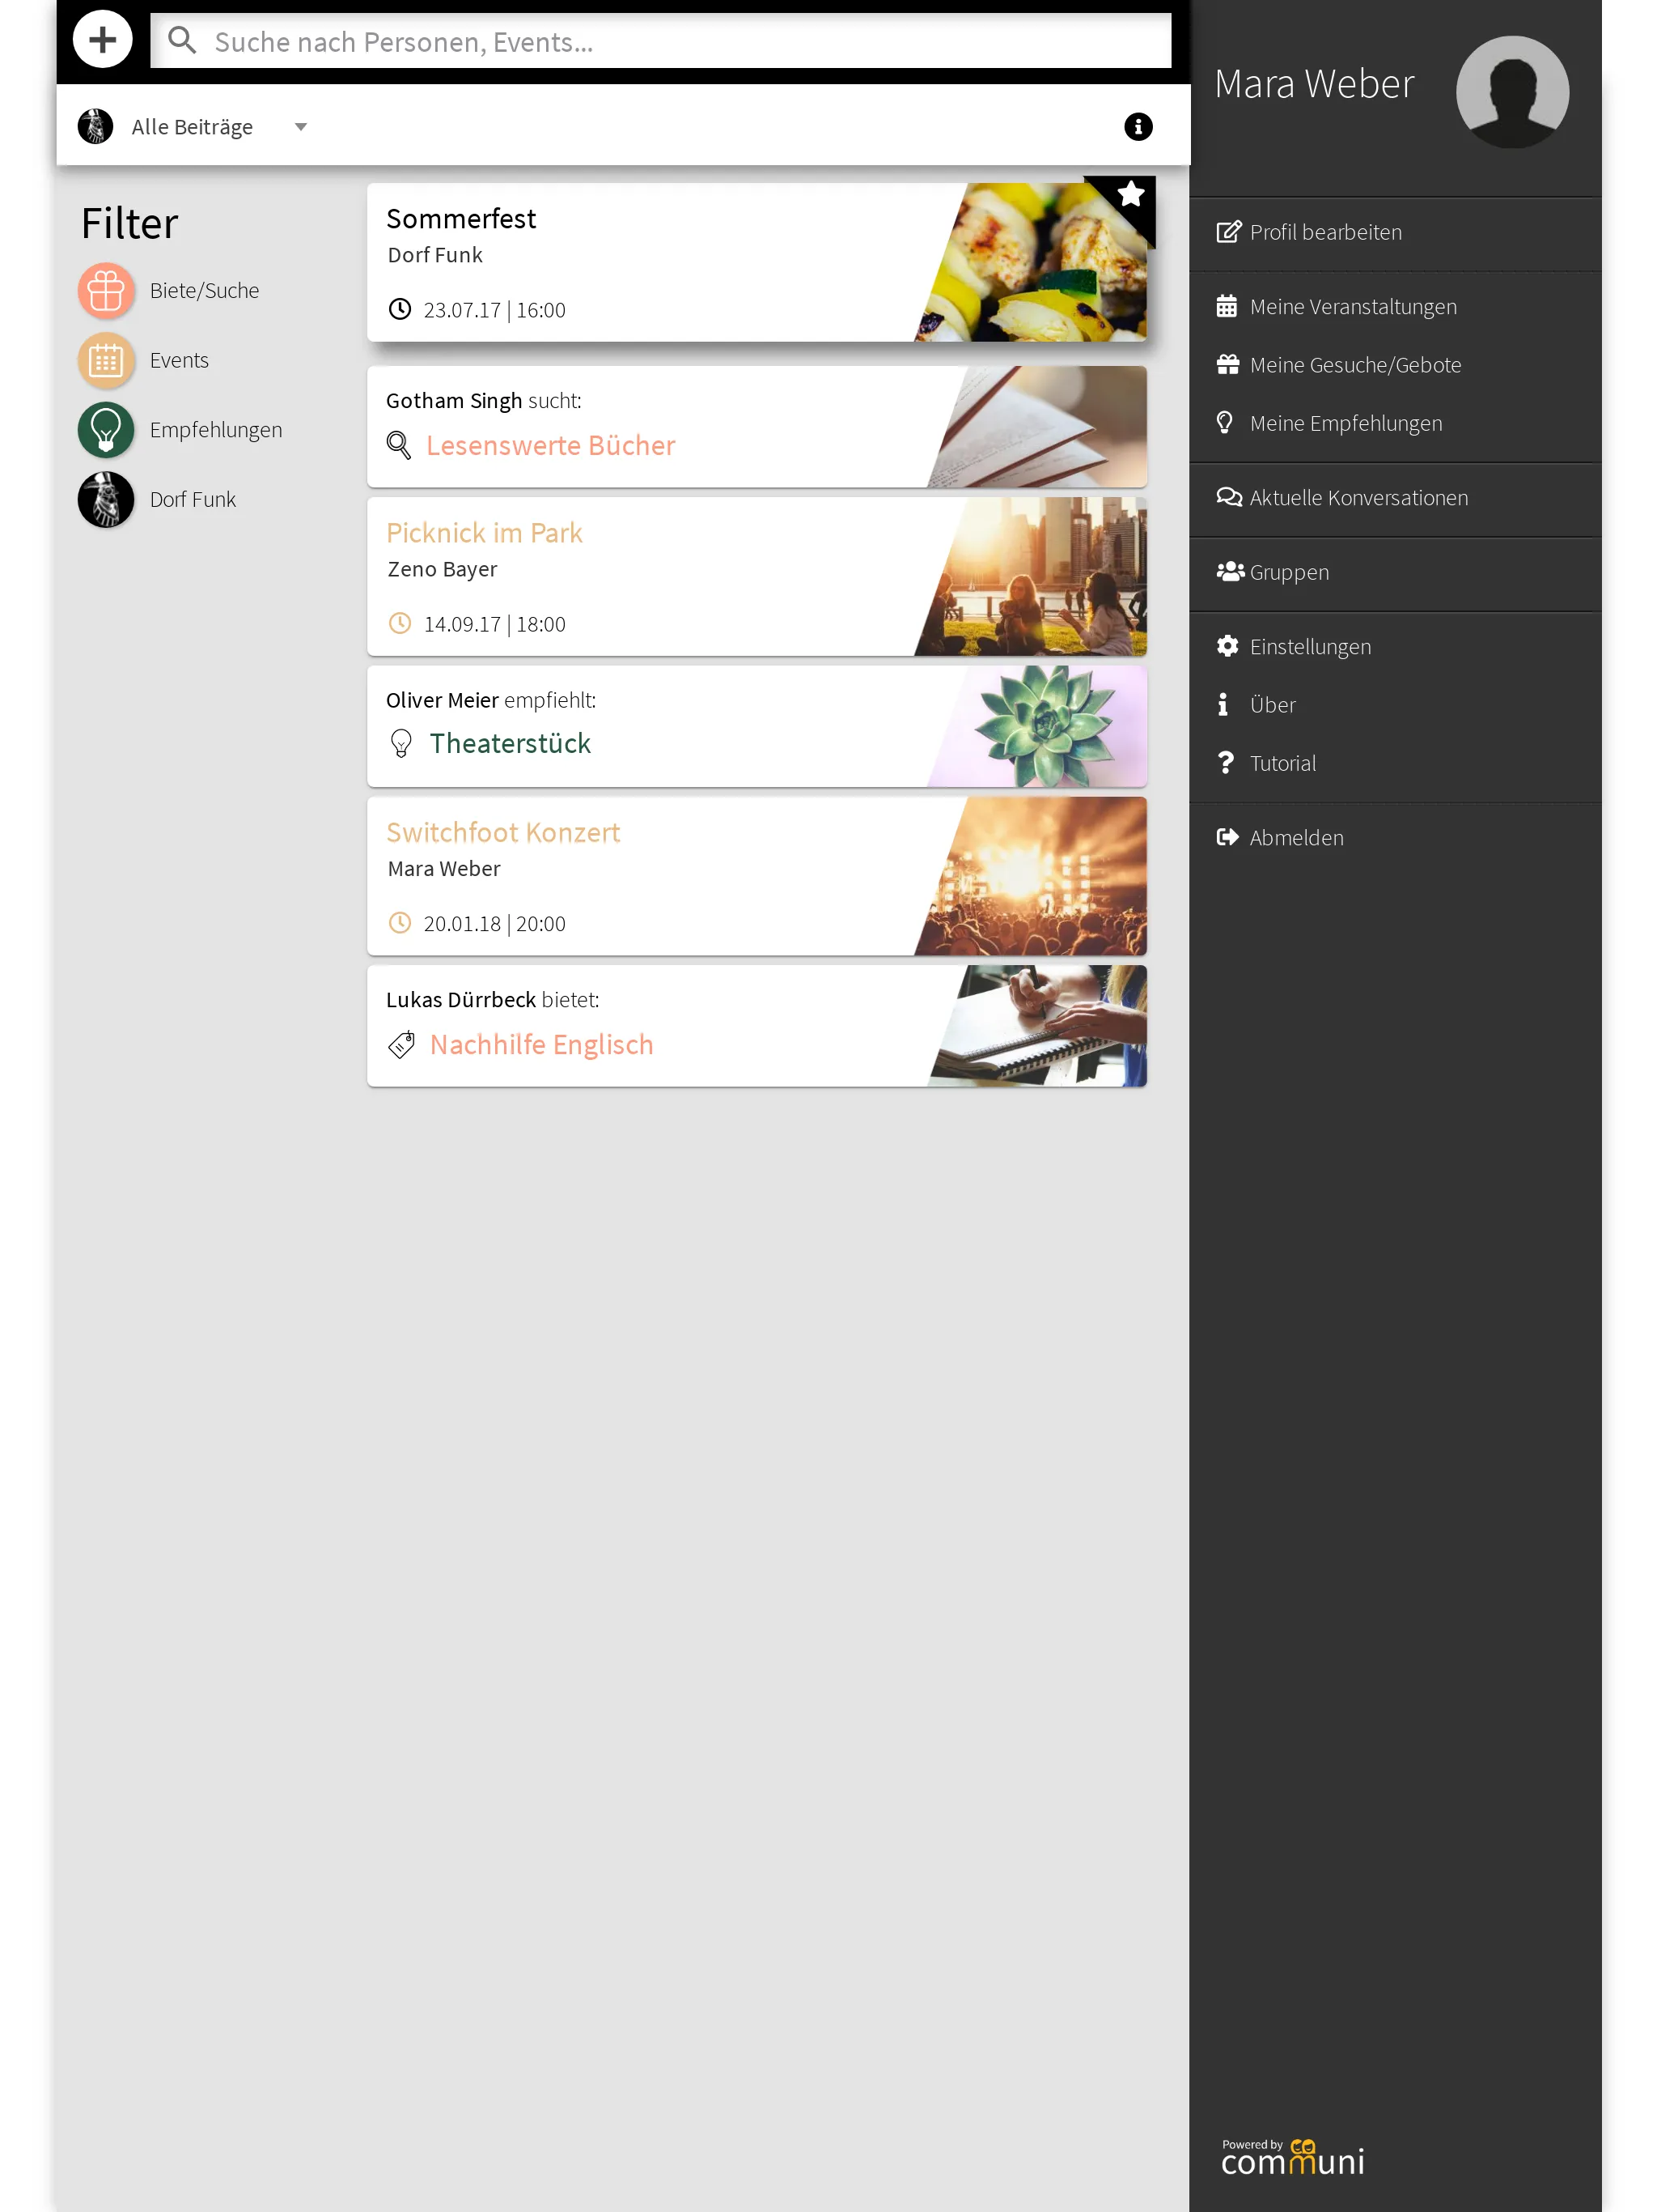Viewport: 1657px width, 2212px height.
Task: Click the Powered by communi logo
Action: [1292, 2158]
